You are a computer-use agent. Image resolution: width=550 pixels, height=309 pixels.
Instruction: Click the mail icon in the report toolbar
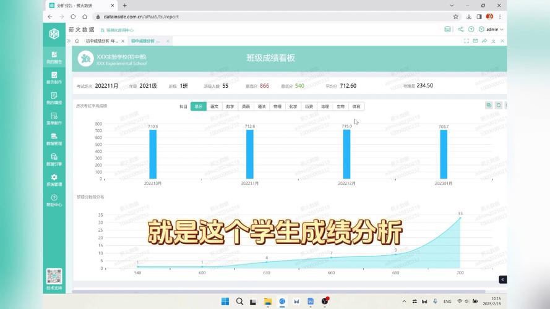pyautogui.click(x=475, y=41)
